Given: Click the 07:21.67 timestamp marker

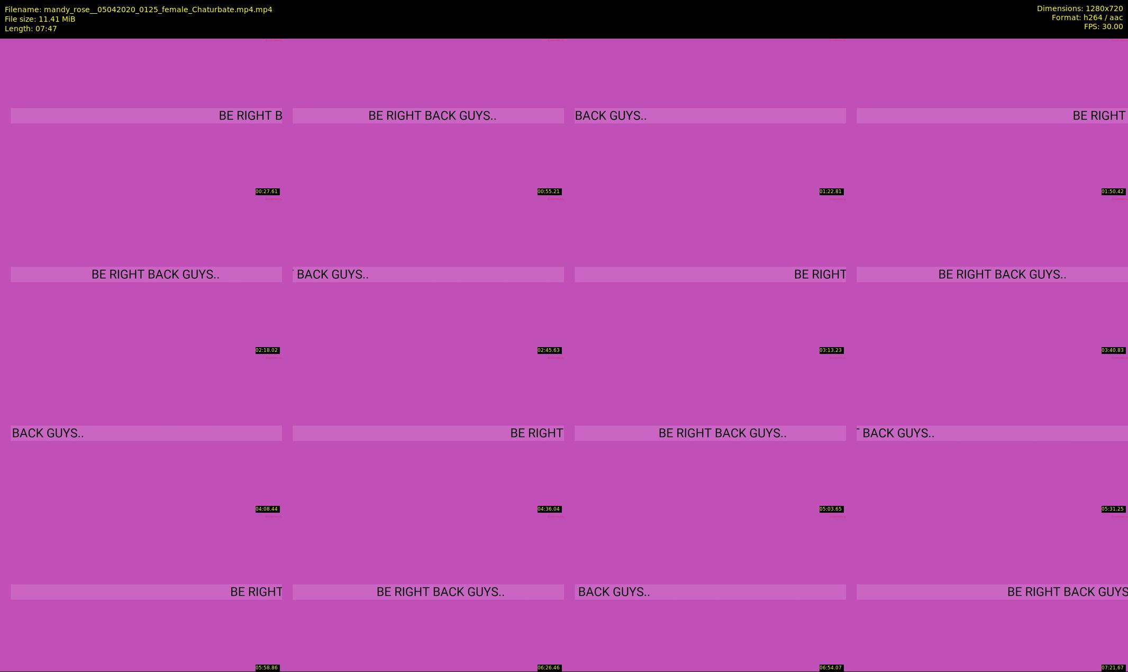Looking at the screenshot, I should coord(1113,668).
